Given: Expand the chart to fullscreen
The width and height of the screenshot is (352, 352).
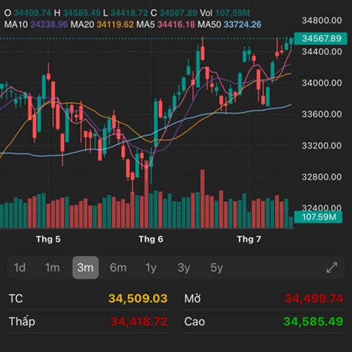Looking at the screenshot, I should tap(332, 268).
